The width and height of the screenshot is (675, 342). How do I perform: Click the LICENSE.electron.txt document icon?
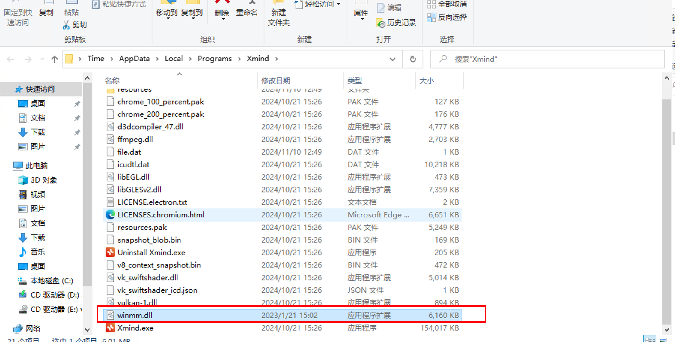pyautogui.click(x=110, y=202)
